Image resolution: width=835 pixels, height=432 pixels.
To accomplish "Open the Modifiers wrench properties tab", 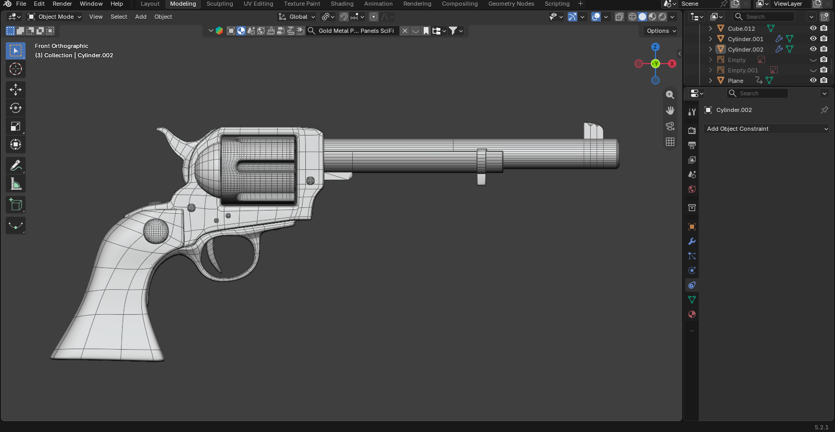I will (x=692, y=241).
